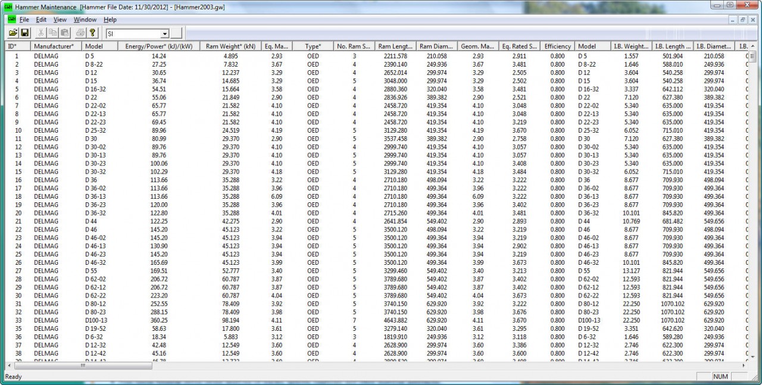
Task: Click the I.B. Length column header
Action: [673, 46]
